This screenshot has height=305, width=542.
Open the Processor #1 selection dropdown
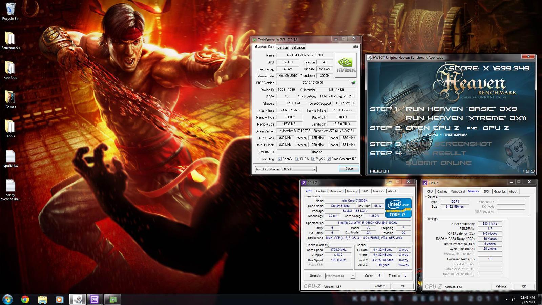(x=340, y=276)
